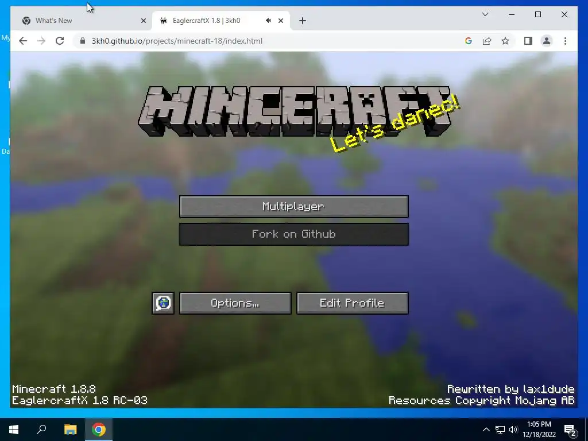Click the Fork on Github button
The image size is (588, 441).
point(293,234)
